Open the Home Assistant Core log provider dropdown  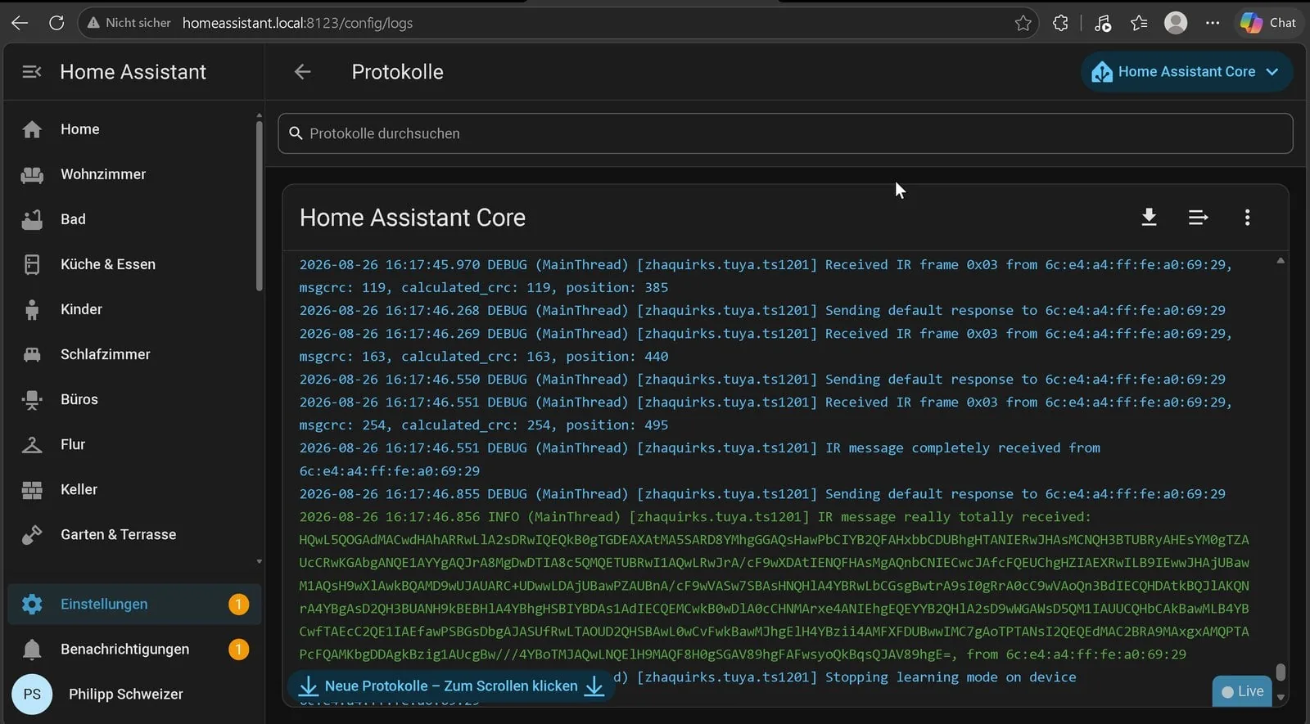pos(1186,72)
